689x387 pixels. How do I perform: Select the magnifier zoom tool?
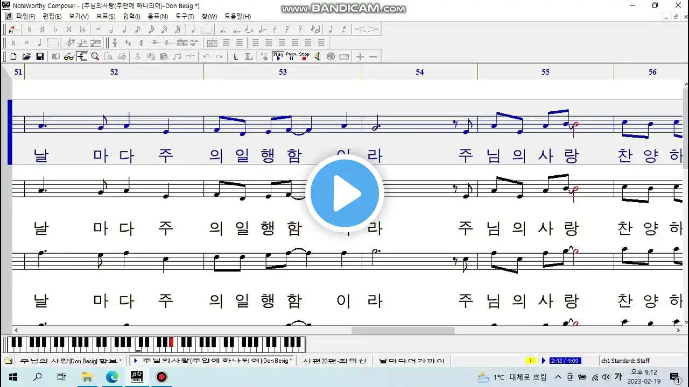click(x=95, y=56)
